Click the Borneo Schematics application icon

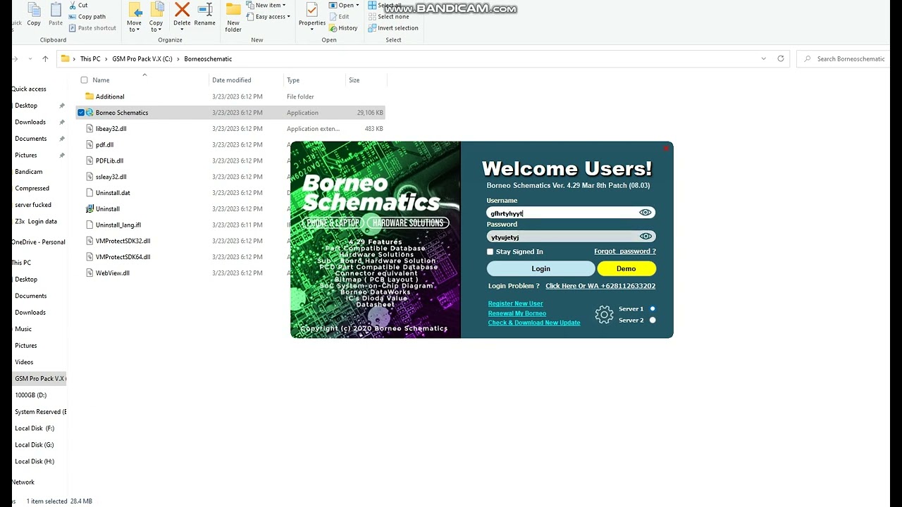tap(89, 113)
